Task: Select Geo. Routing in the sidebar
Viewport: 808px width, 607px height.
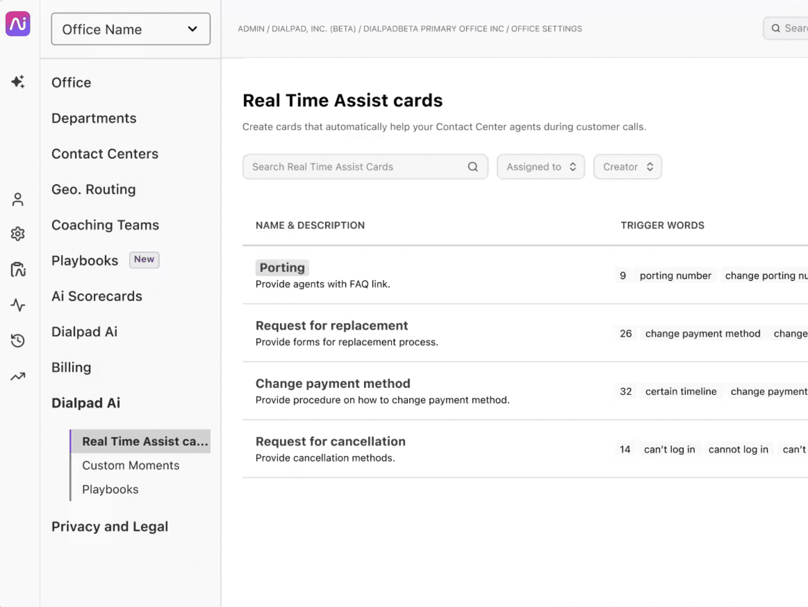Action: (94, 190)
